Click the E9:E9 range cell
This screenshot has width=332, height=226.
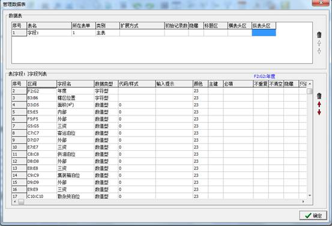(x=41, y=189)
